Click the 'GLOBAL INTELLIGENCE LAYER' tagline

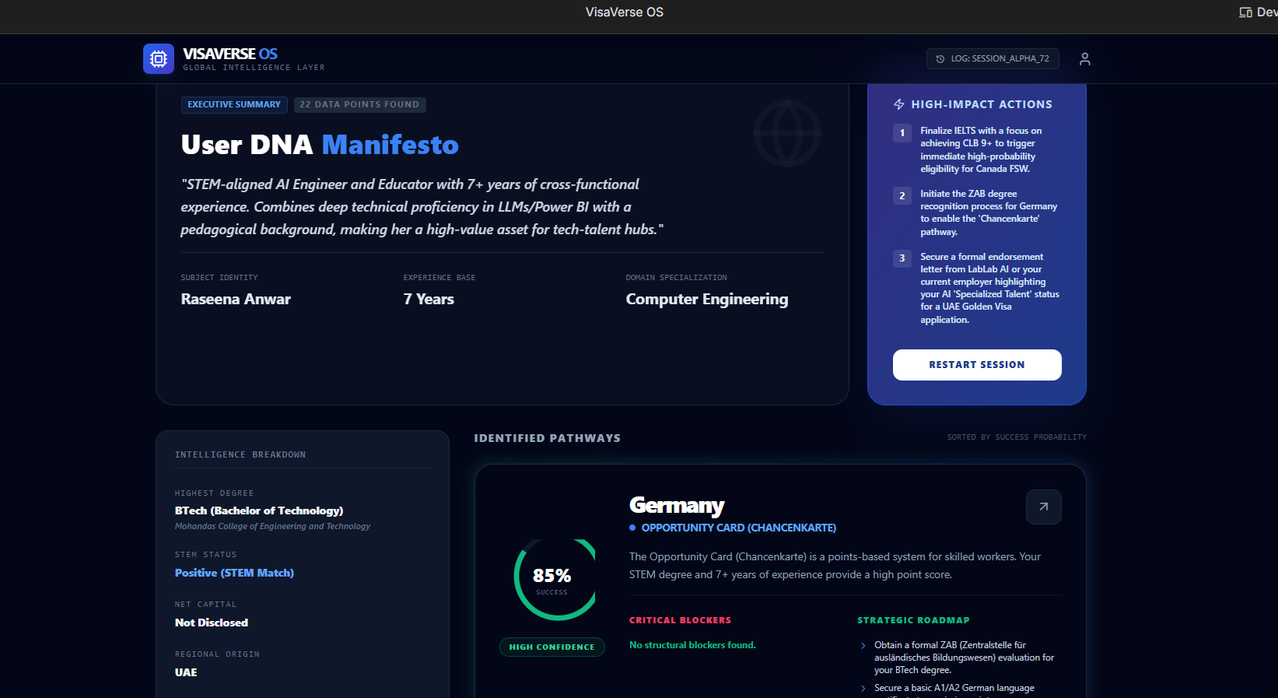(x=254, y=68)
